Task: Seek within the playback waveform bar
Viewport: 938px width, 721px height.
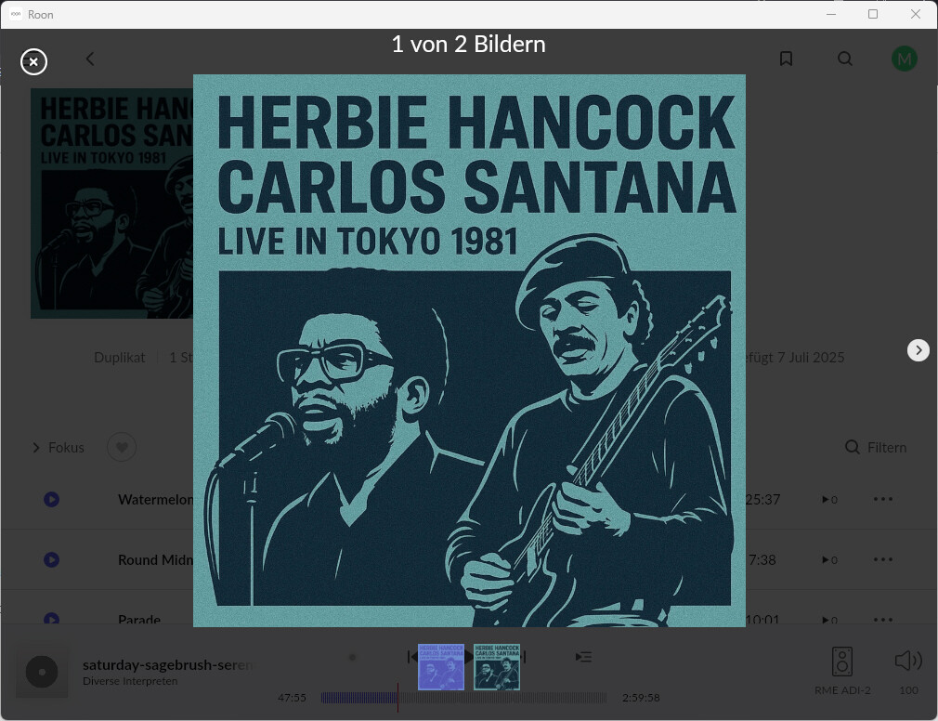Action: coord(463,698)
